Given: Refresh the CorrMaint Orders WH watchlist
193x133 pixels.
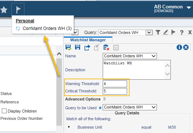Looking at the screenshot, I should [x=18, y=28].
